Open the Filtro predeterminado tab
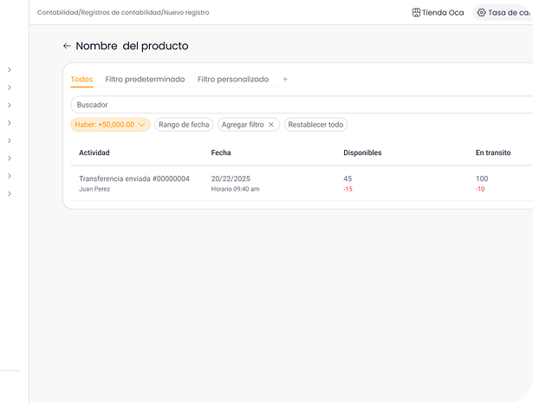 tap(145, 80)
